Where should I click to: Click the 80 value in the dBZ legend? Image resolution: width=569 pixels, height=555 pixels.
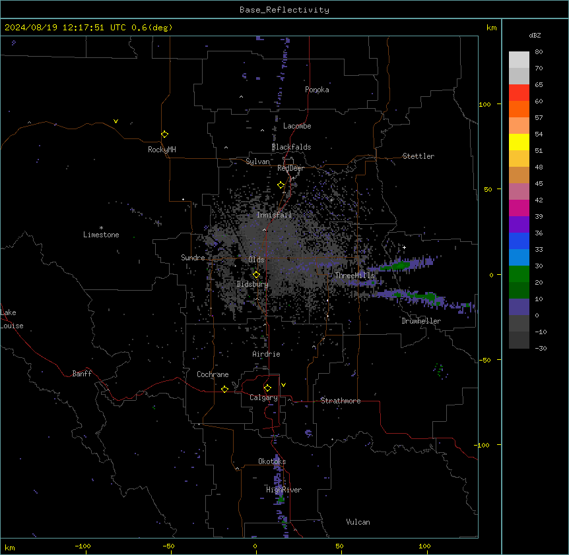(x=539, y=52)
